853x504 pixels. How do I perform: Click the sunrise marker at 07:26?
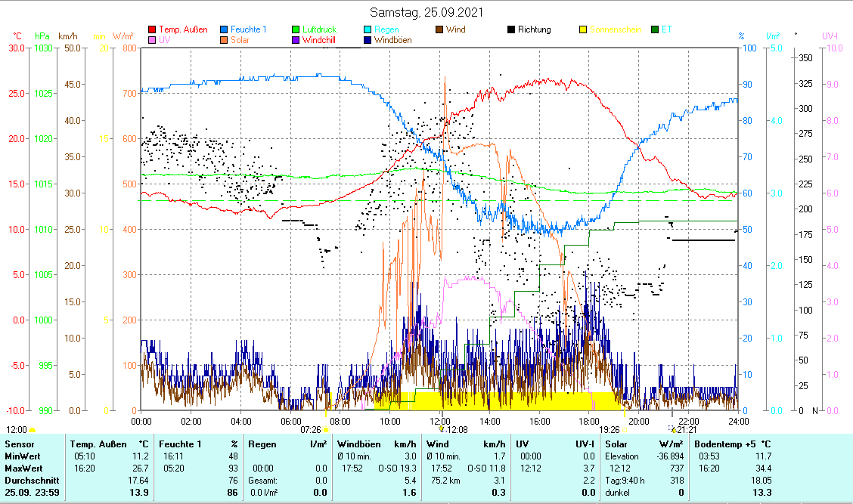coord(326,429)
